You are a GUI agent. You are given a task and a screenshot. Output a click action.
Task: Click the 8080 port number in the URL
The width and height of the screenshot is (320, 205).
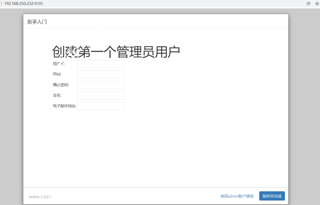pos(39,4)
